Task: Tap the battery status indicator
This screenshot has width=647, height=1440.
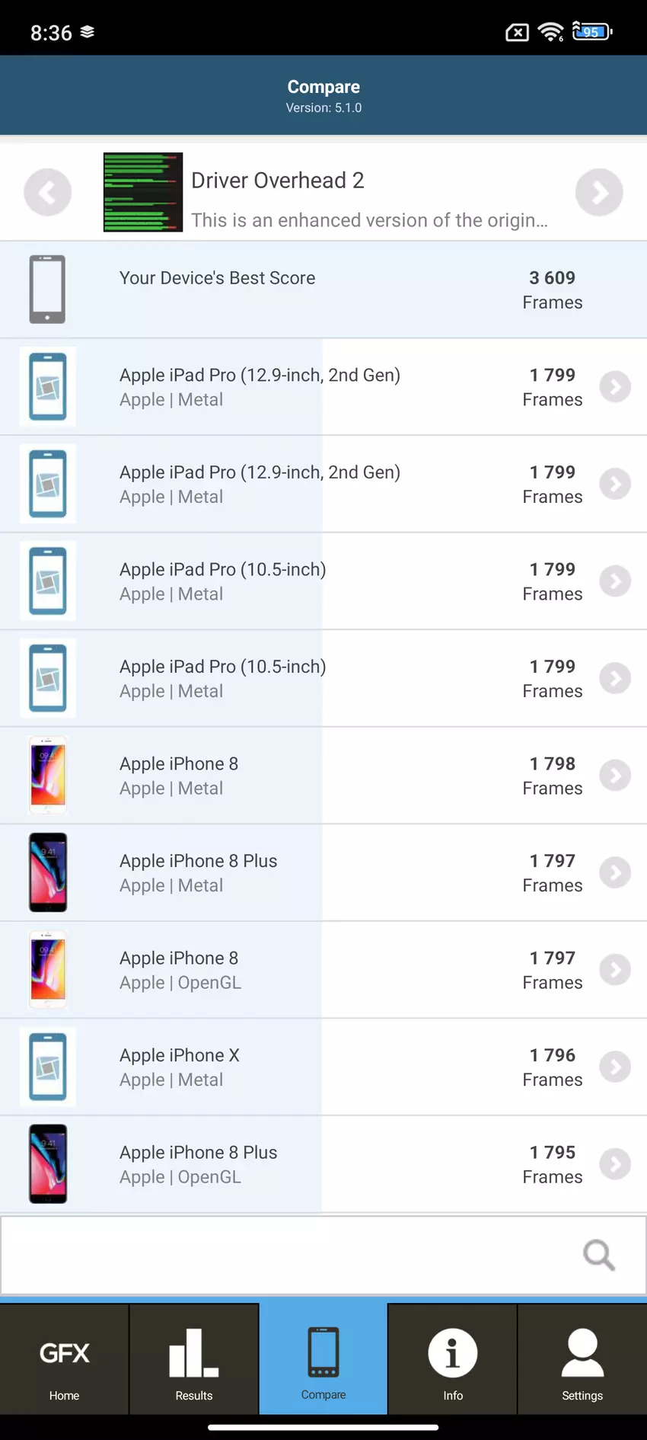Action: (x=592, y=32)
